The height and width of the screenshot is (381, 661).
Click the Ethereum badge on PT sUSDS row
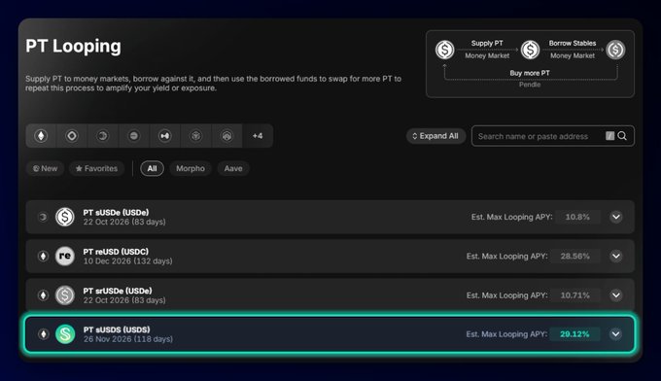44,334
